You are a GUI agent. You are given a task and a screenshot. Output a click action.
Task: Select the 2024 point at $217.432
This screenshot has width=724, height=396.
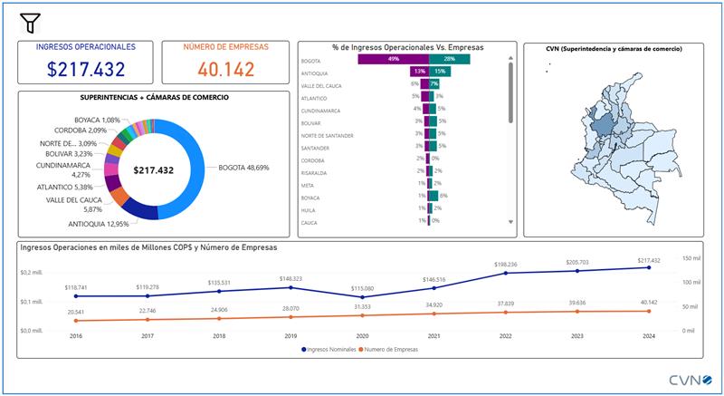pos(648,267)
